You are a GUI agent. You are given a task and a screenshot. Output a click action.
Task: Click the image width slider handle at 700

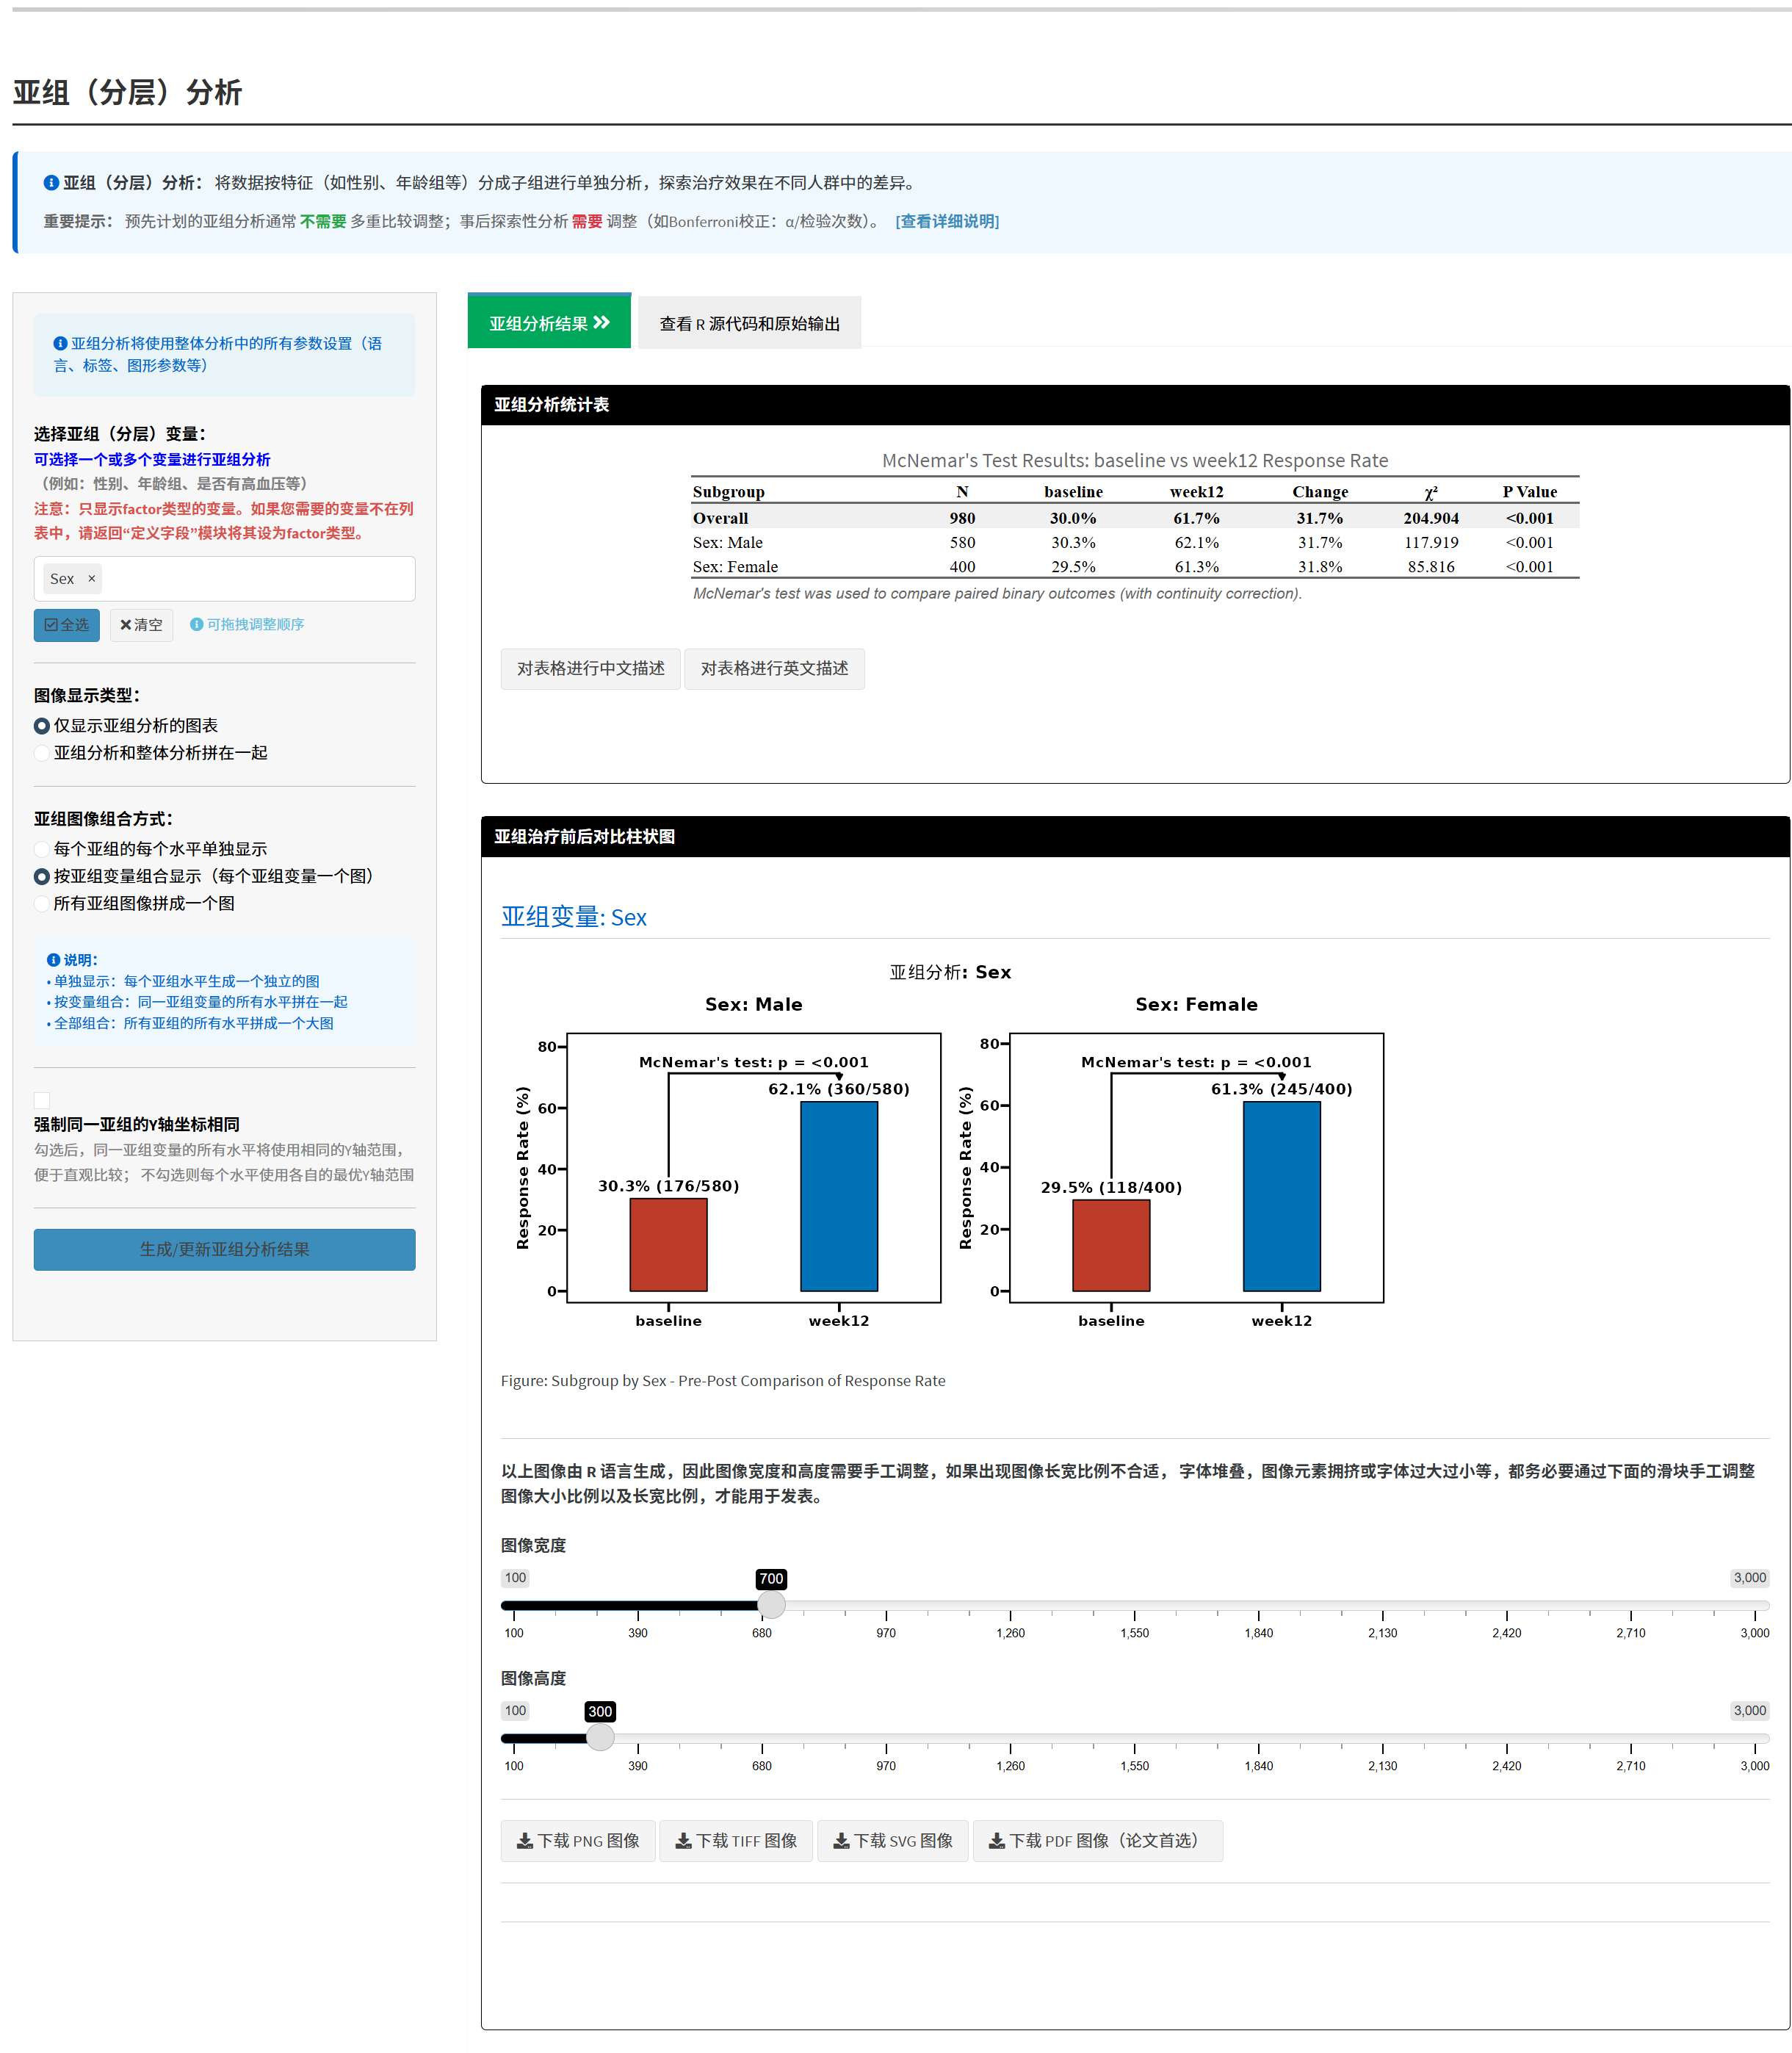coord(771,1605)
